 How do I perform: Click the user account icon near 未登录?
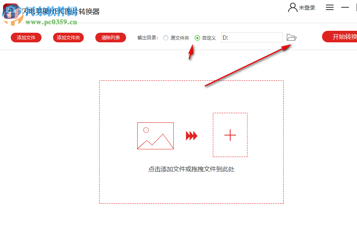coord(292,7)
